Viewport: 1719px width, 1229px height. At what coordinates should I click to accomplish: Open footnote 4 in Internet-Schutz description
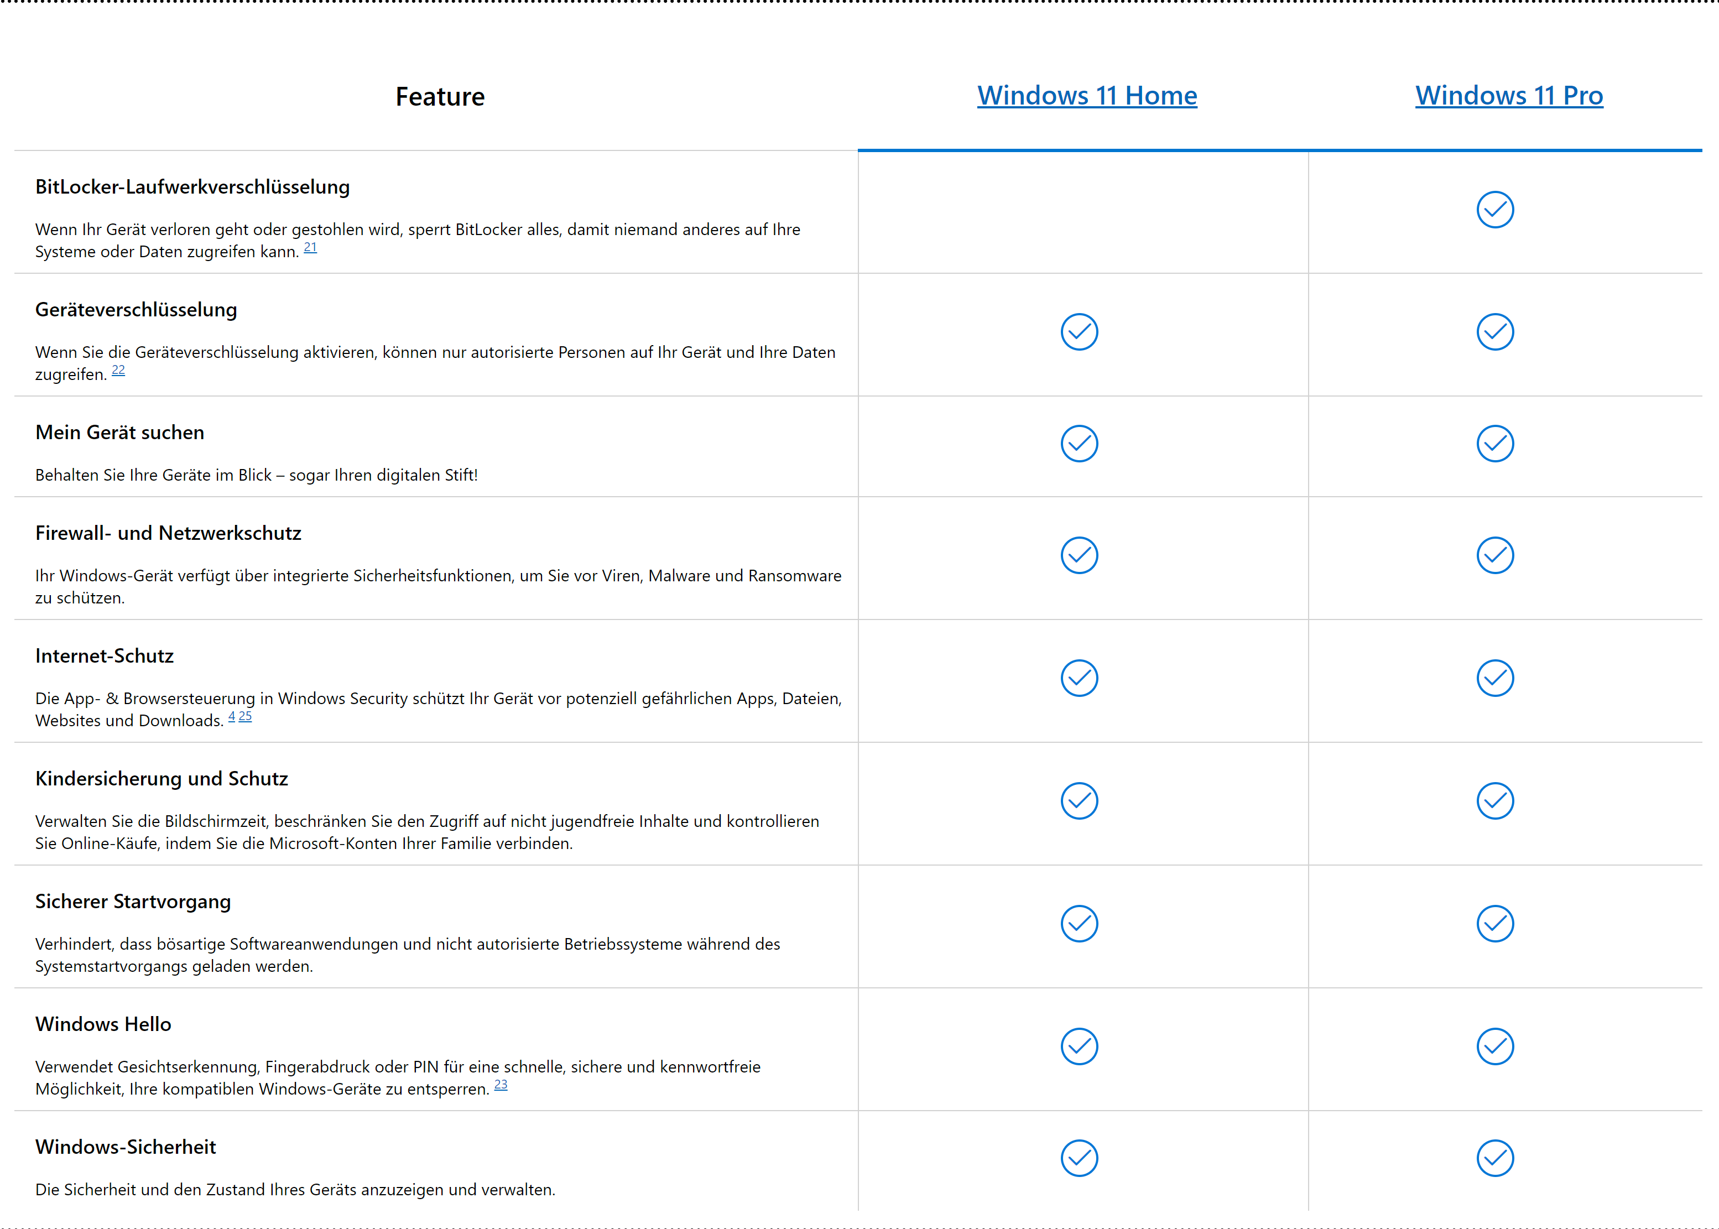pos(232,716)
